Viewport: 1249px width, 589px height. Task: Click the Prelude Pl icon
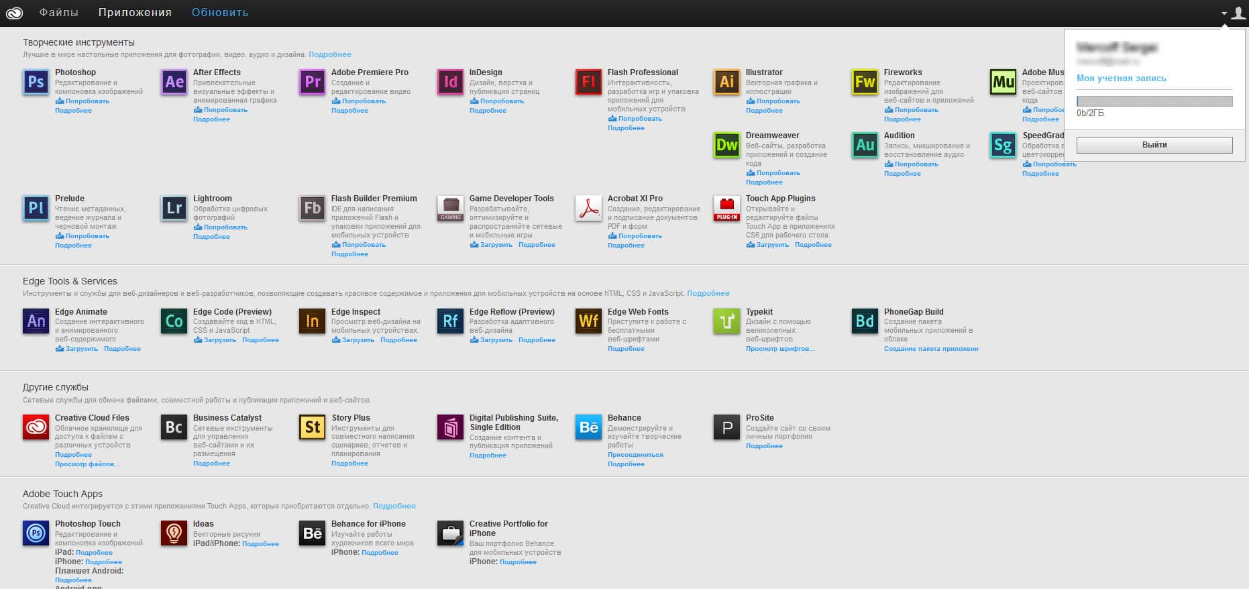[x=36, y=208]
